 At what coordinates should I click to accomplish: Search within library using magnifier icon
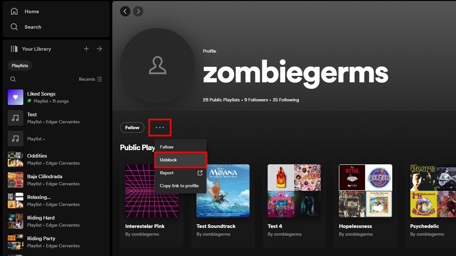pyautogui.click(x=13, y=79)
